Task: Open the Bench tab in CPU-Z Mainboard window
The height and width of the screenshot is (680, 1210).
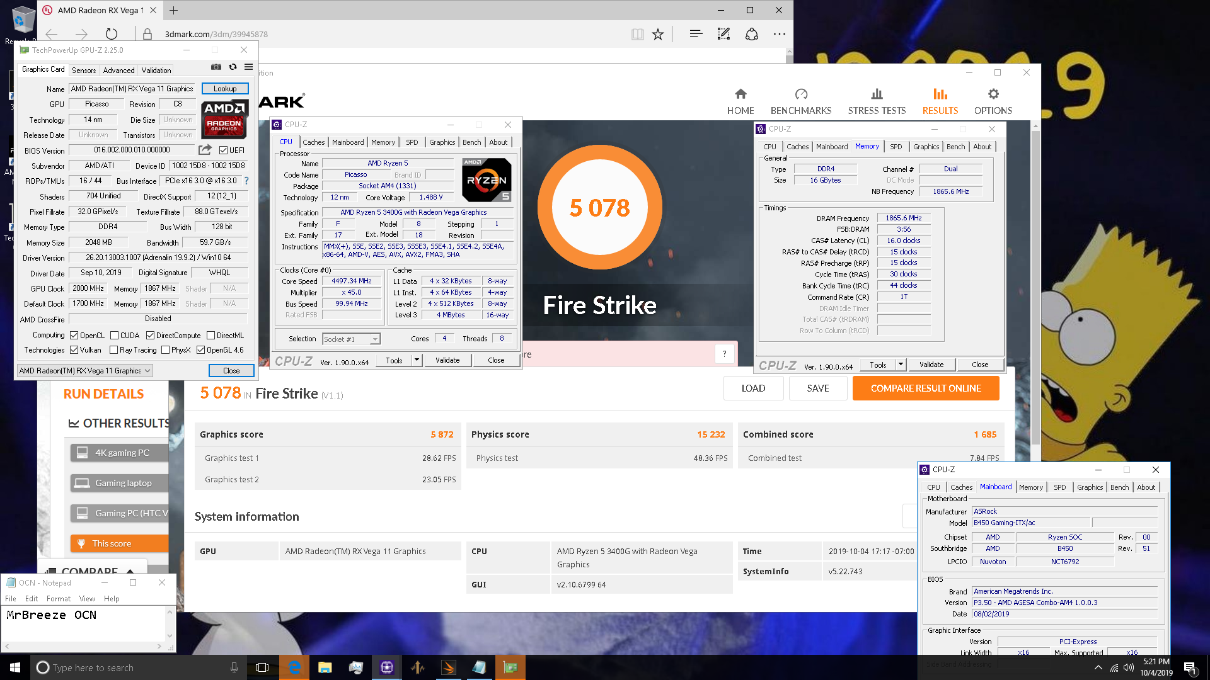Action: click(1119, 487)
